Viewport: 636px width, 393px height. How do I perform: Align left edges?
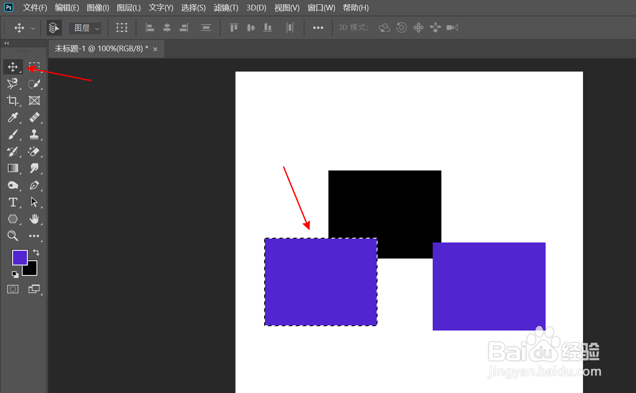[x=150, y=28]
